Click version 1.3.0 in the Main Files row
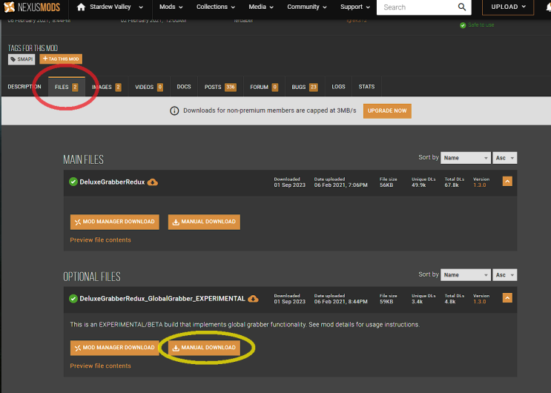 pos(480,185)
